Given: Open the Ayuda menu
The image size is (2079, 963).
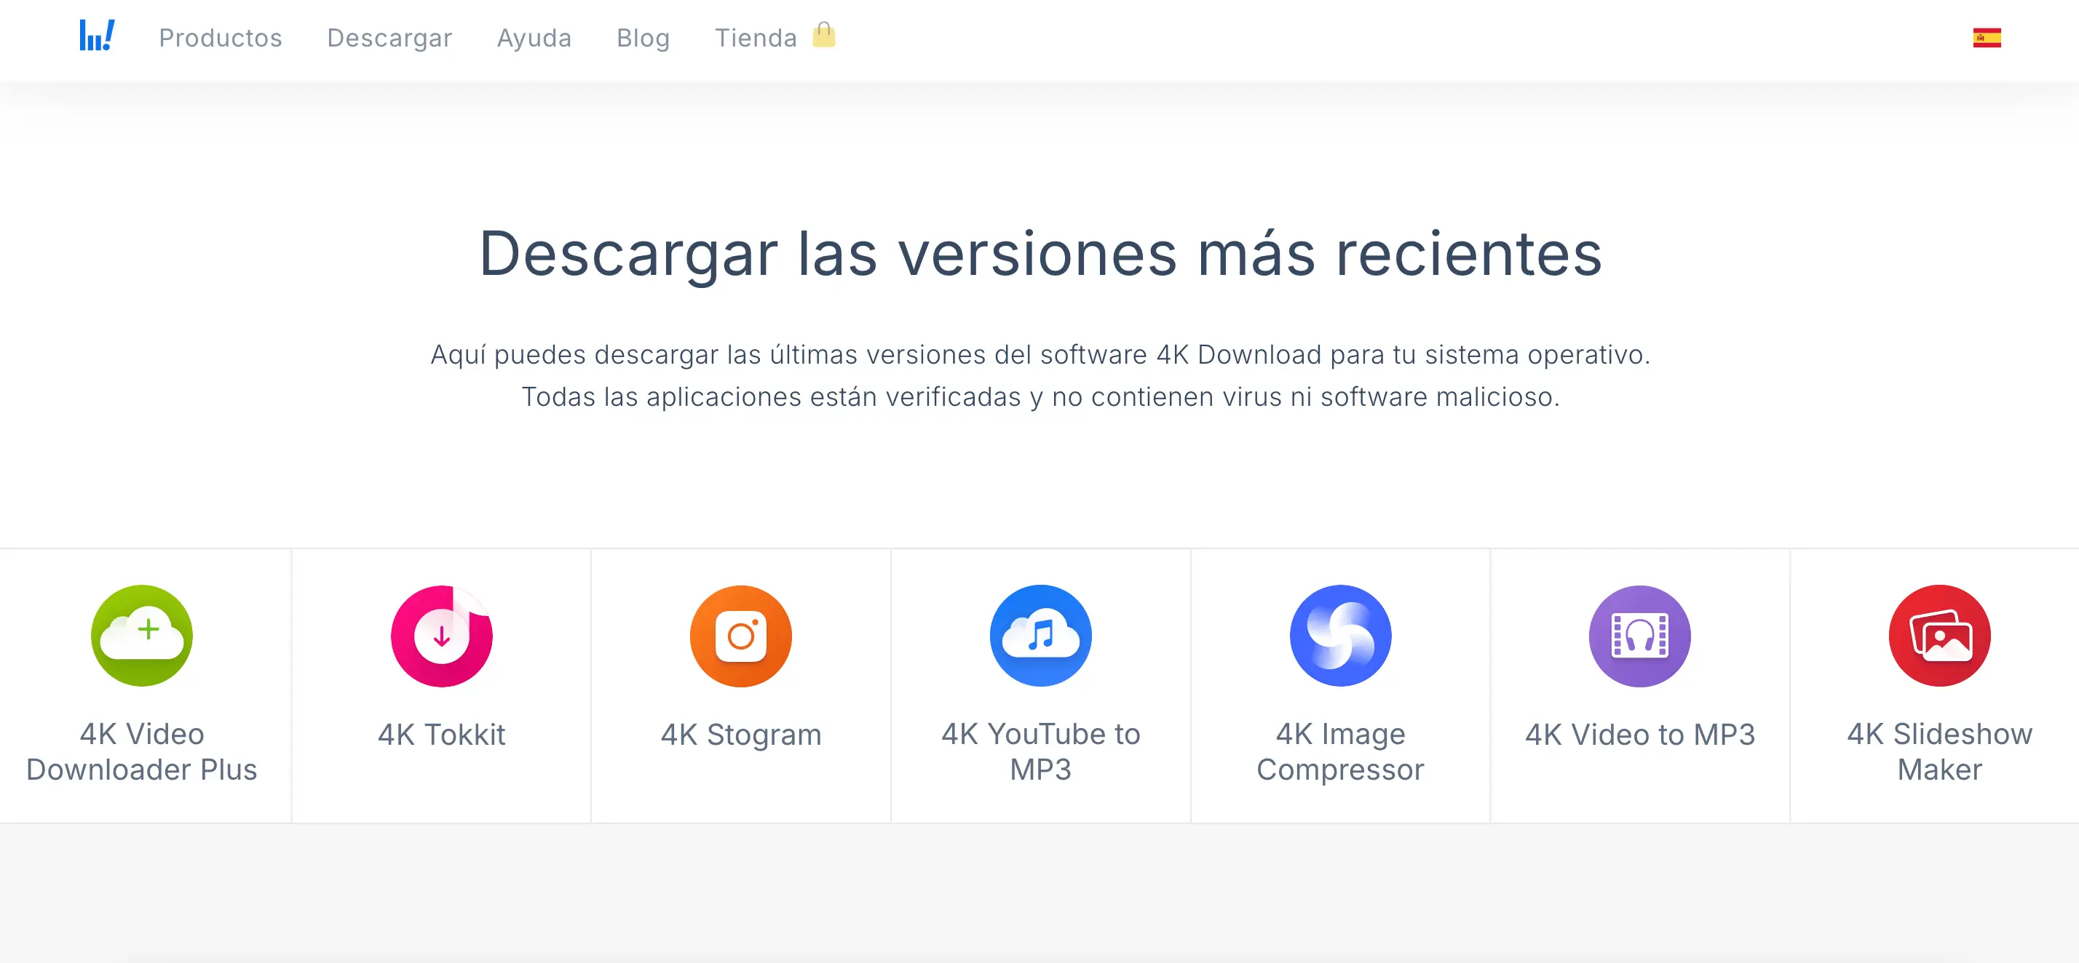Looking at the screenshot, I should [x=534, y=38].
